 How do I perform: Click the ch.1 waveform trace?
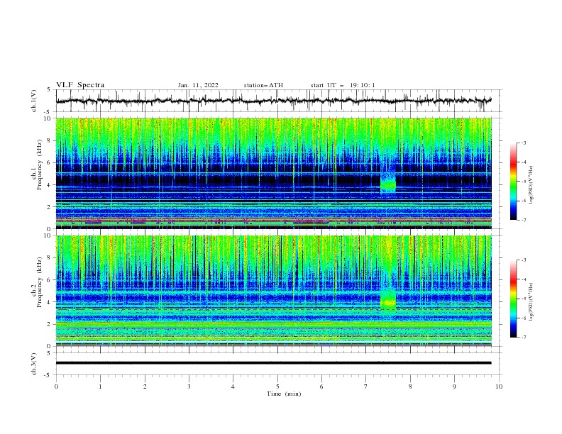[273, 101]
